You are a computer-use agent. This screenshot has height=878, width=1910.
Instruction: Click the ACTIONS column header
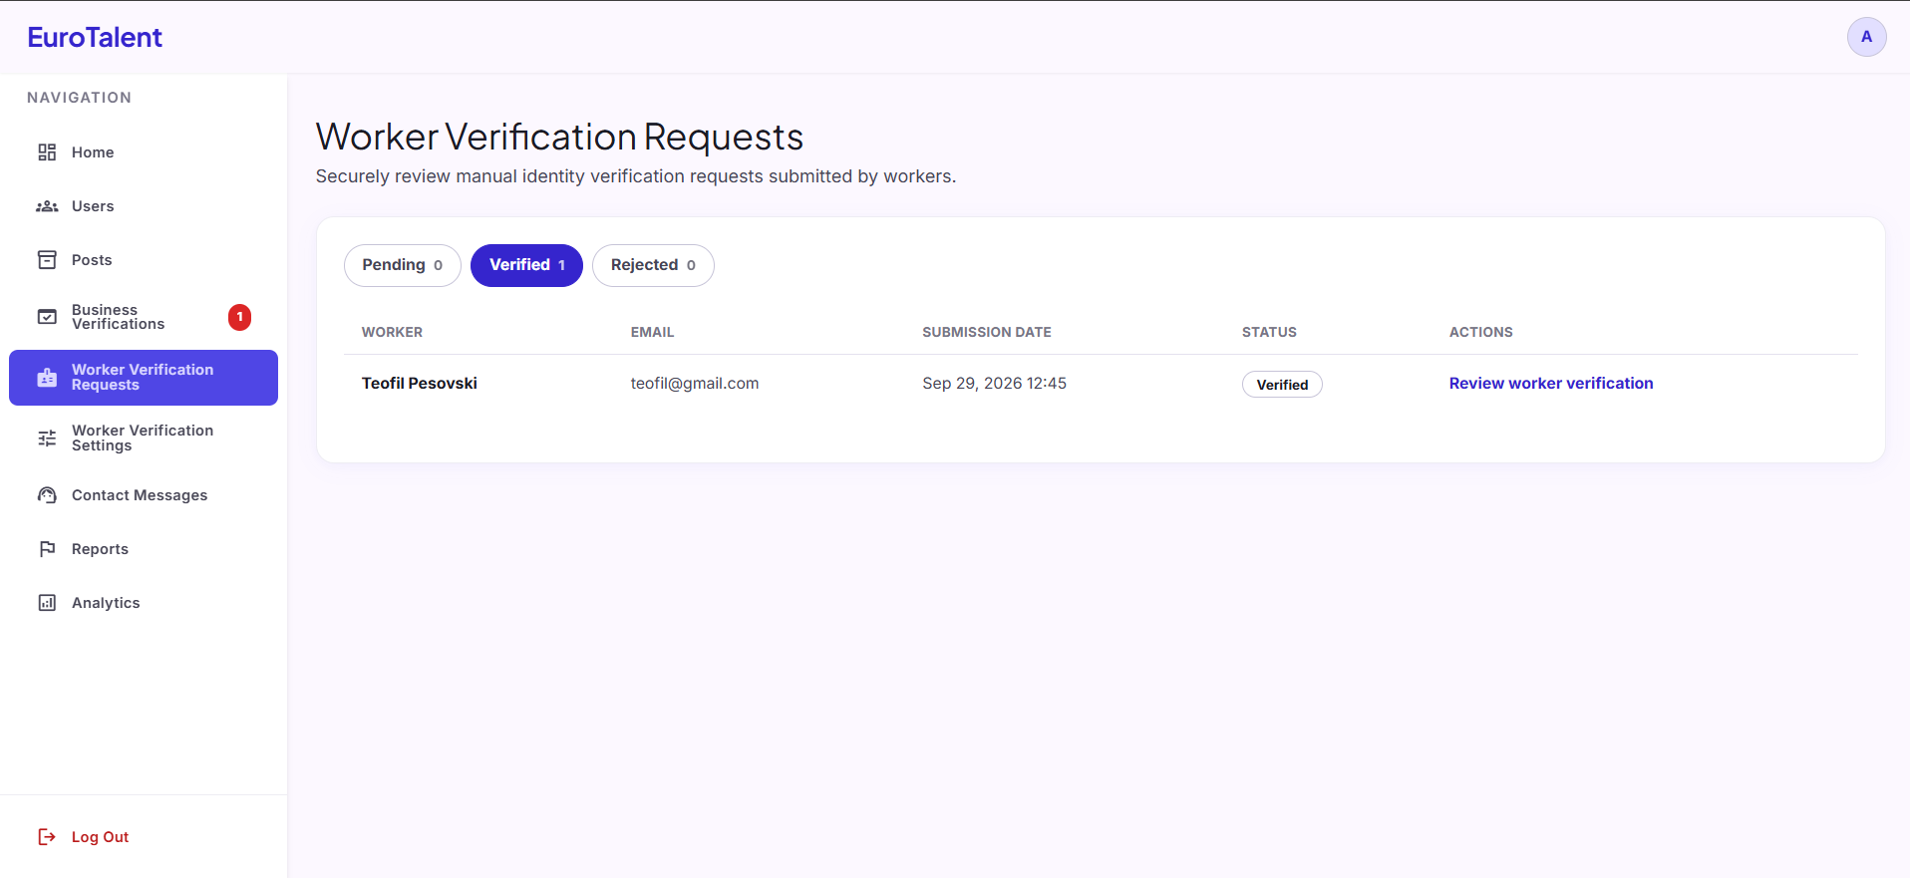[1481, 332]
